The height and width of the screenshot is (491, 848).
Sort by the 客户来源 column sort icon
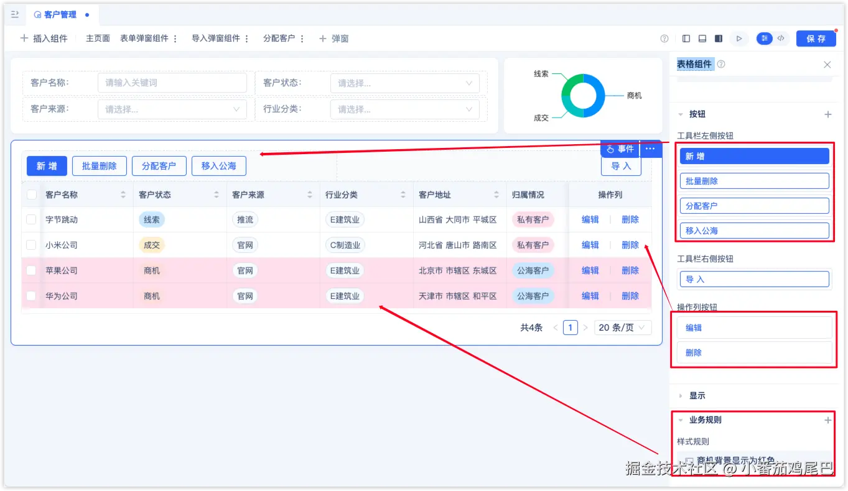click(x=310, y=195)
